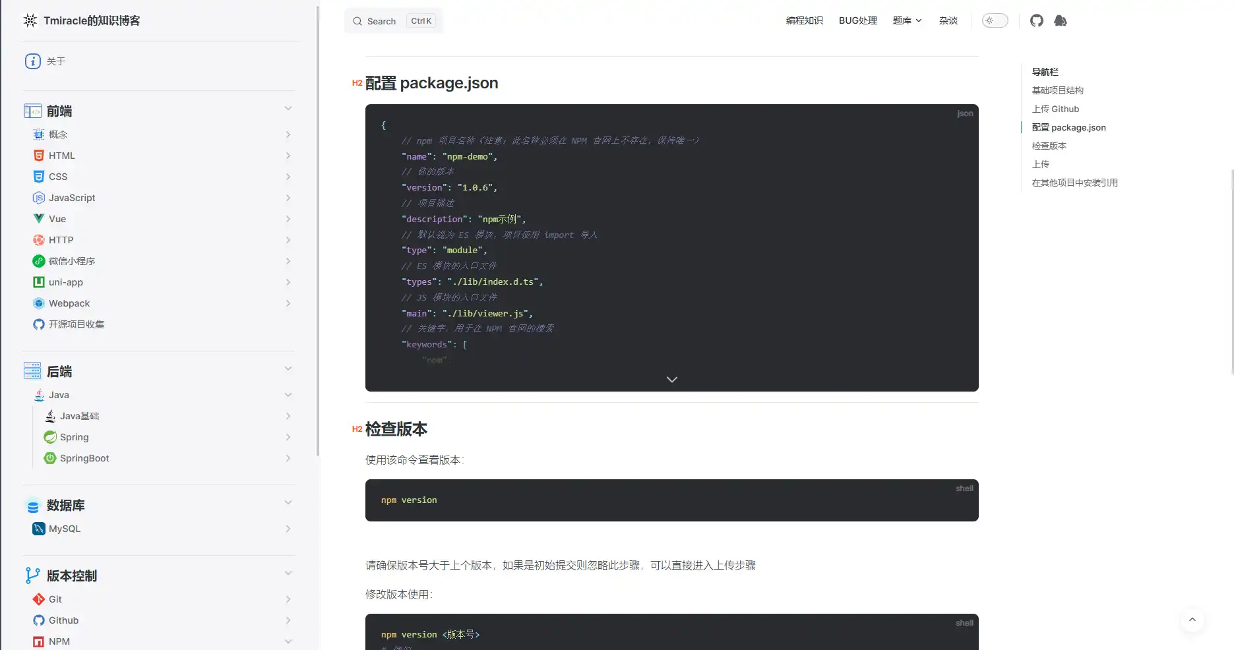The image size is (1234, 650).
Task: Collapse the 后端 sidebar section
Action: coord(288,369)
